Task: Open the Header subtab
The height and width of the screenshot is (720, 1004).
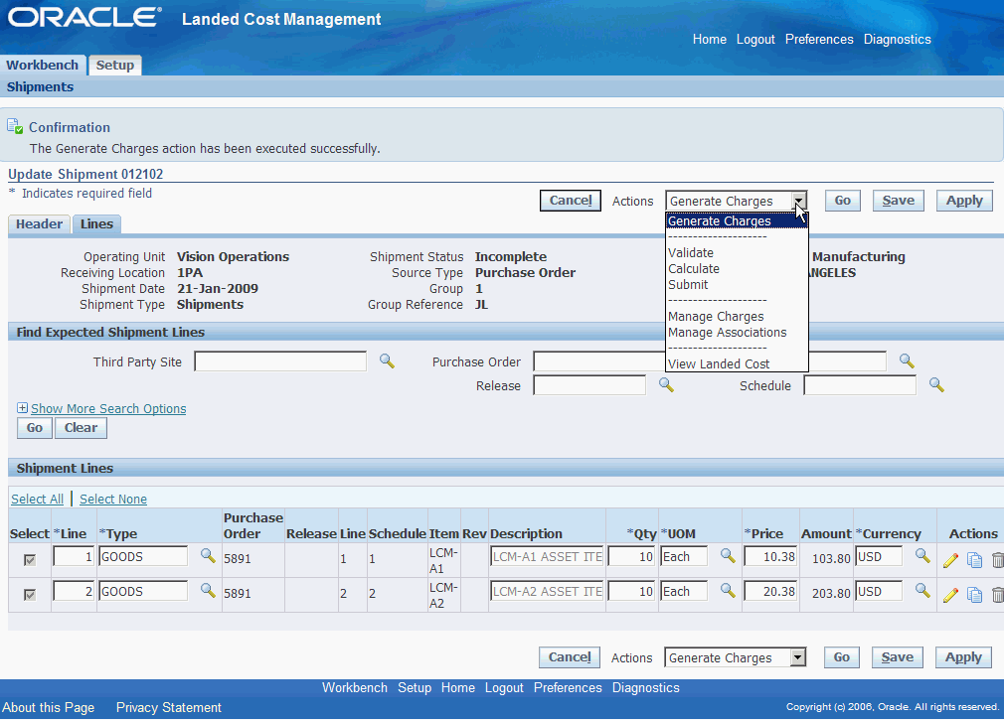Action: click(39, 223)
